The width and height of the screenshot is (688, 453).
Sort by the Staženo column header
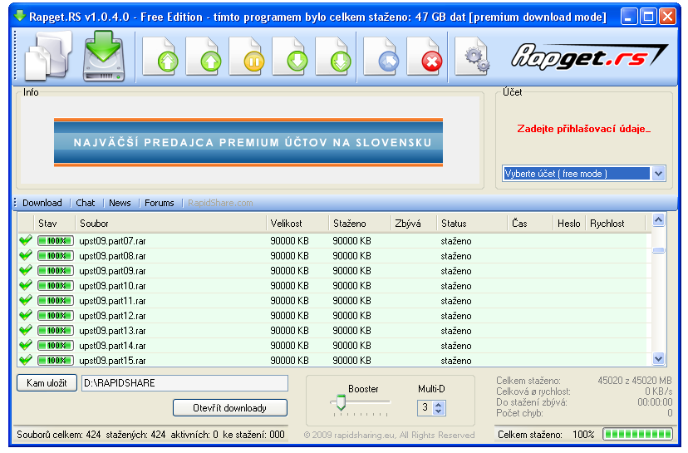point(361,224)
